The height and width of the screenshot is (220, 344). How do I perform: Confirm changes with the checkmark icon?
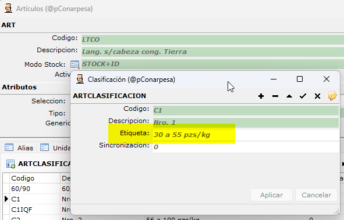(303, 96)
